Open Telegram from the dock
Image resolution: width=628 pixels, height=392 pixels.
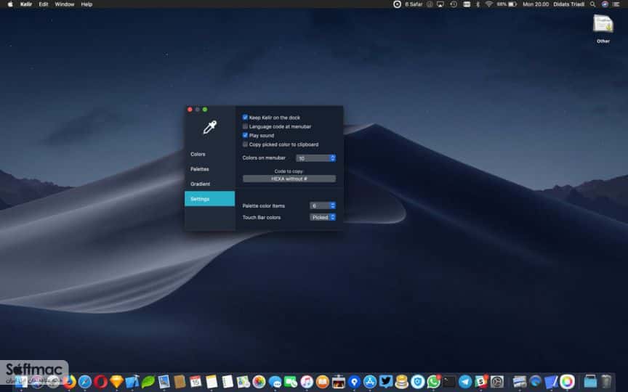[x=465, y=382]
